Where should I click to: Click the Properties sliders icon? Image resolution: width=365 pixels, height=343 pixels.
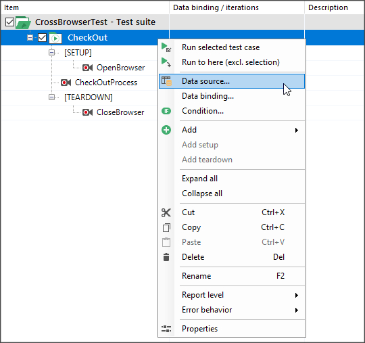coord(166,329)
